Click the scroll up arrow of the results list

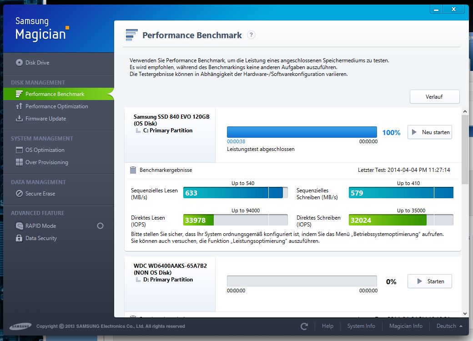465,111
